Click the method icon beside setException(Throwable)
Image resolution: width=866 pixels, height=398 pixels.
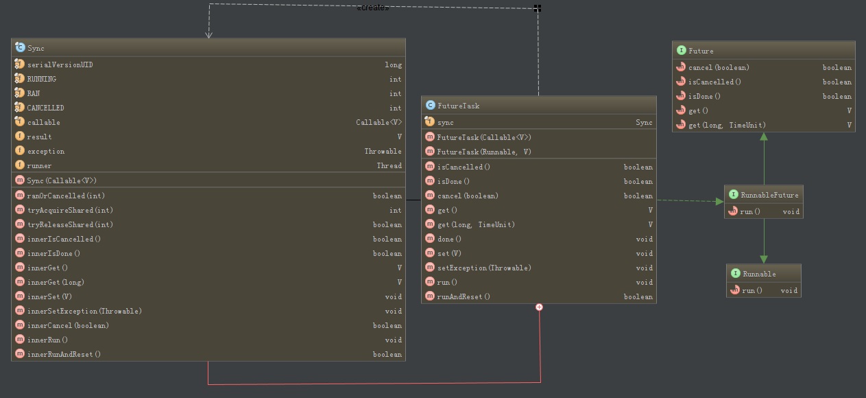(430, 268)
